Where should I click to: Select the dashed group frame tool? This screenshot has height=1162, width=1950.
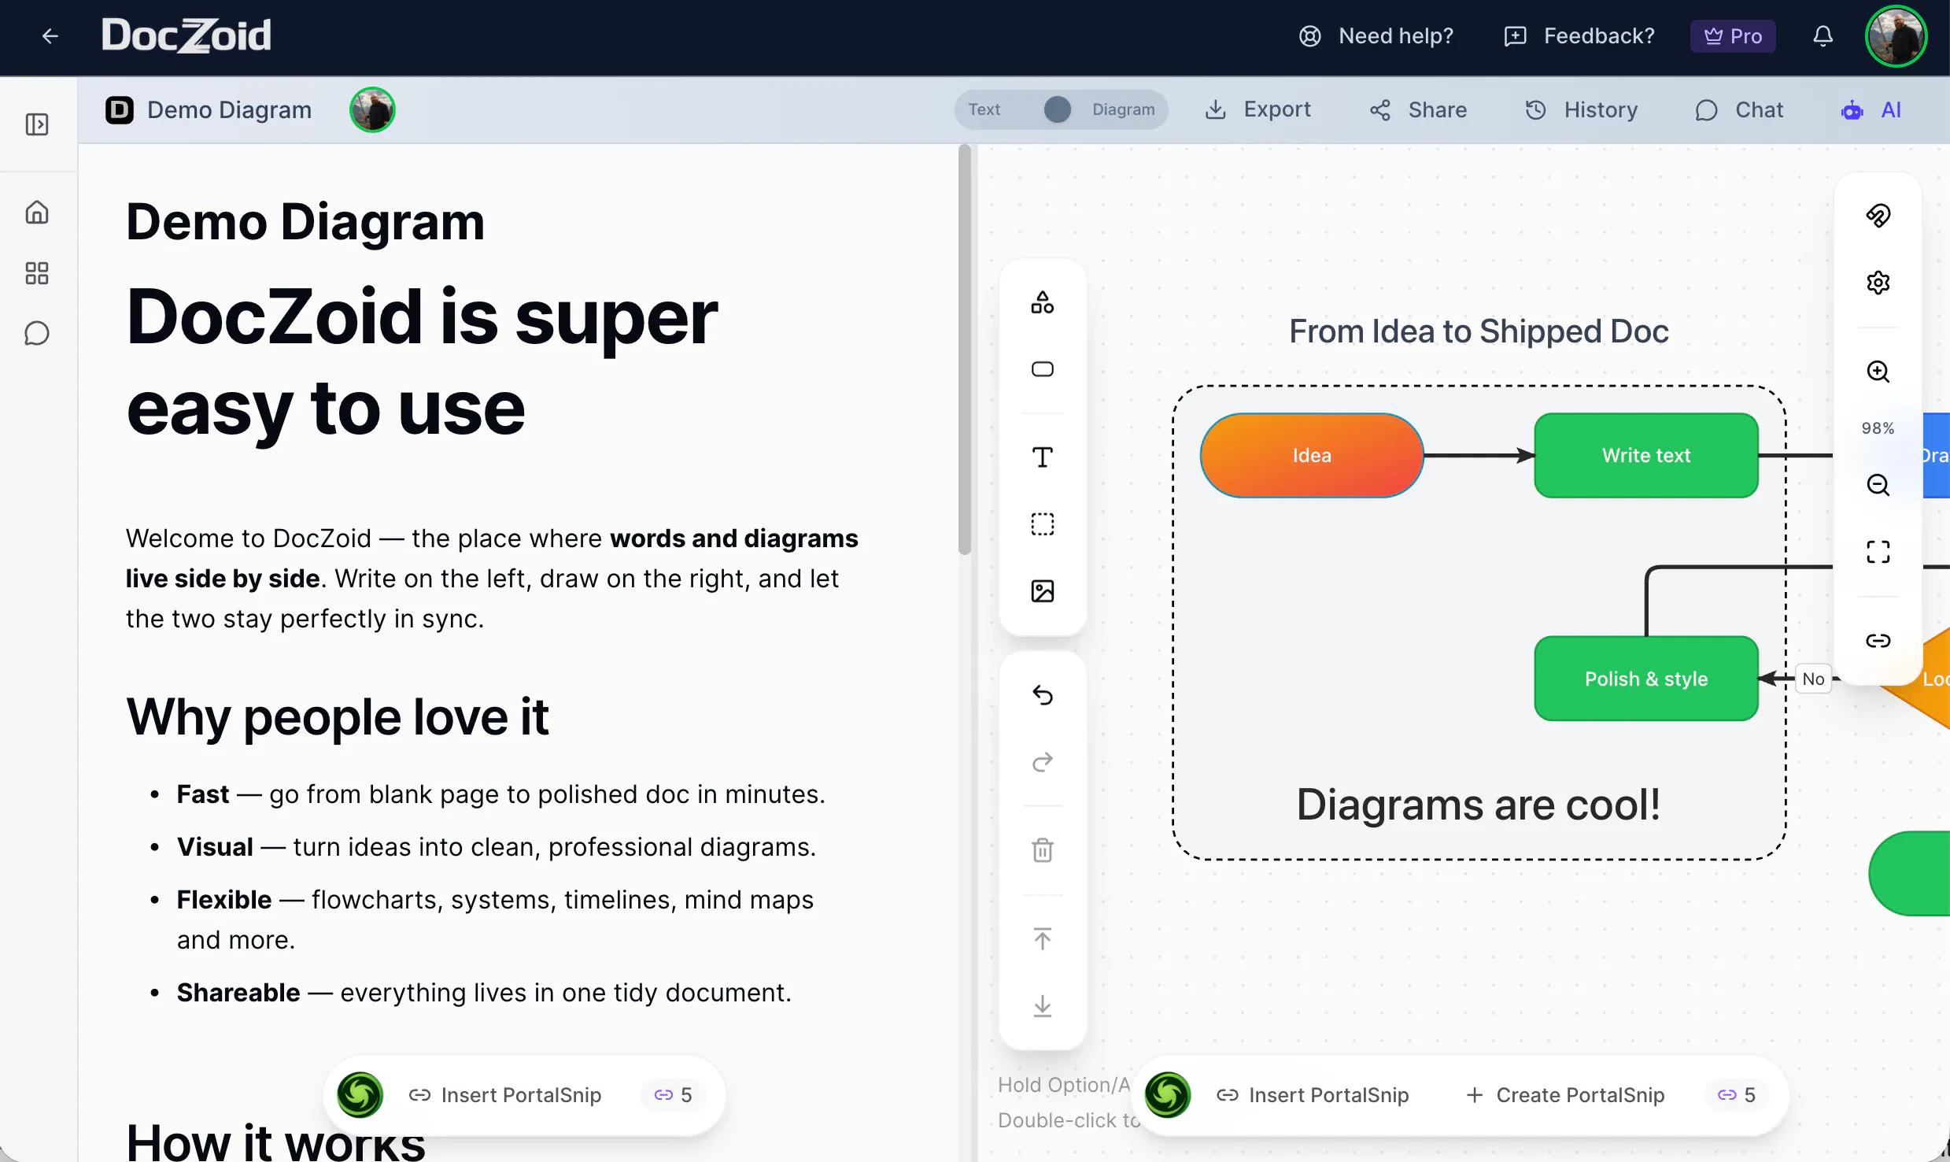click(1043, 524)
